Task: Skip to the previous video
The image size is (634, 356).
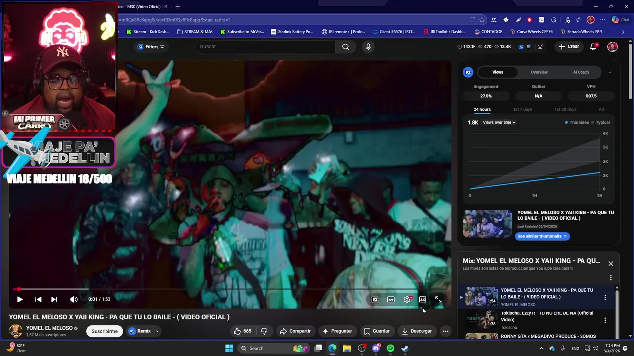Action: 38,299
